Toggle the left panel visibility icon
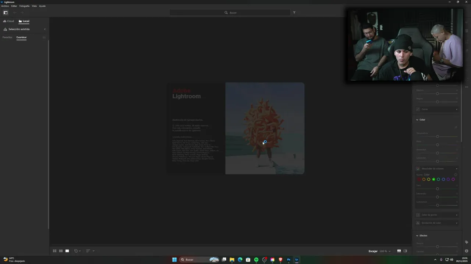This screenshot has width=471, height=264. (6, 12)
